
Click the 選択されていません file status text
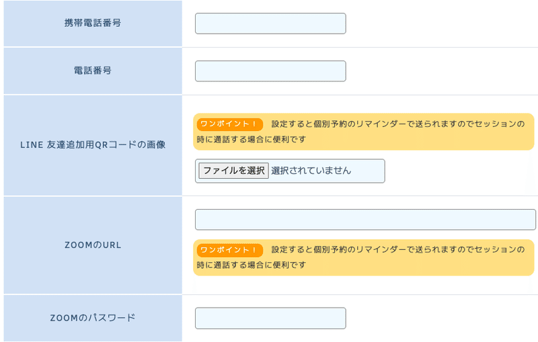pyautogui.click(x=311, y=171)
